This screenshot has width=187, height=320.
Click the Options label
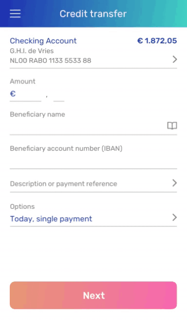pyautogui.click(x=22, y=207)
